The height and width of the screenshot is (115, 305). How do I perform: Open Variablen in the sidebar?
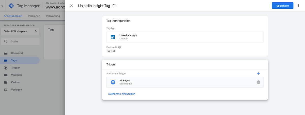[x=17, y=75]
